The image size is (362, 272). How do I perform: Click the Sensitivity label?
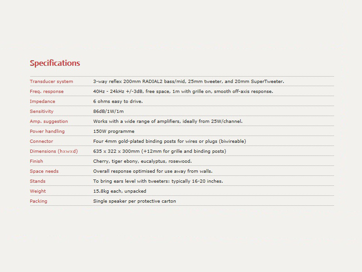[42, 112]
